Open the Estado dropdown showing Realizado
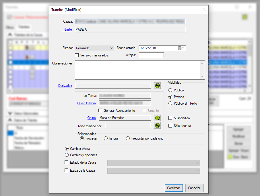Image resolution: width=260 pixels, height=196 pixels. point(94,48)
